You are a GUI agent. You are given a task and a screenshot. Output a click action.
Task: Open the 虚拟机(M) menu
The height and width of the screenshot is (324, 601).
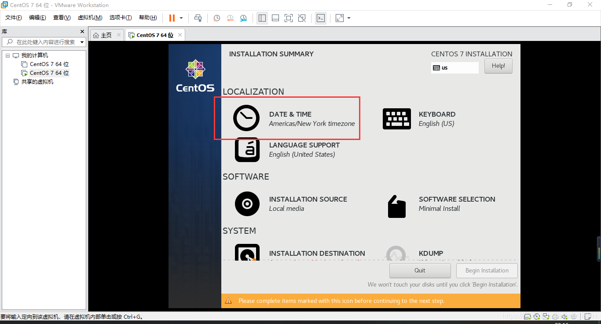click(90, 18)
